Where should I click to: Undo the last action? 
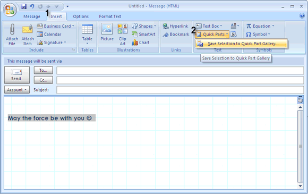pos(32,6)
